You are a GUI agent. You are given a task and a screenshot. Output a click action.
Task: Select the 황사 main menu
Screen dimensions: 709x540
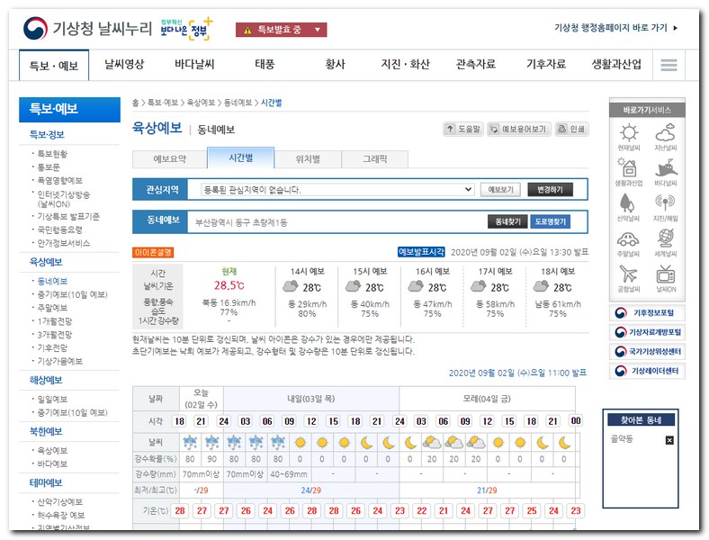[x=335, y=64]
